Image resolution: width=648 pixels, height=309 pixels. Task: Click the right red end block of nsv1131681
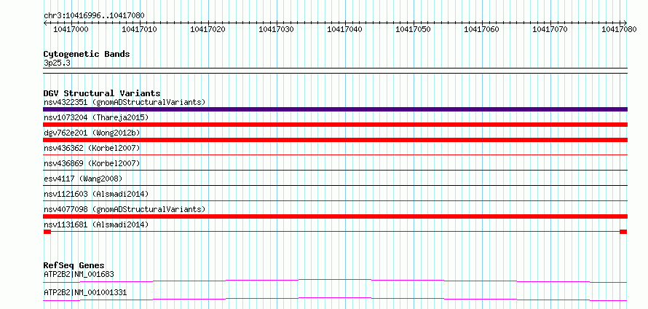tap(624, 232)
